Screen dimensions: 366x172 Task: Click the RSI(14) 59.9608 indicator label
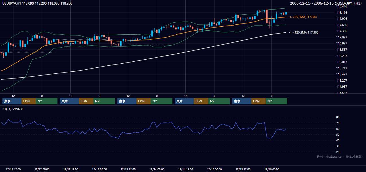tap(13, 109)
